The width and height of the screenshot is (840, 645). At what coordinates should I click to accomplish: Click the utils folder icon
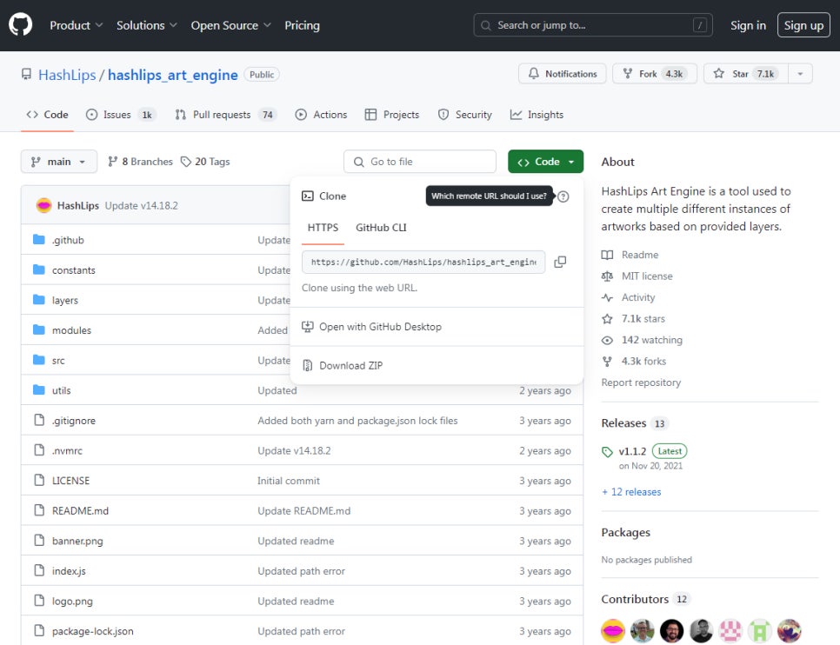point(38,389)
